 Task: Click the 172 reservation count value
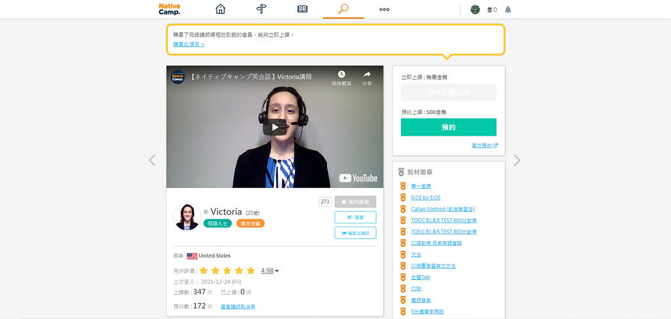coord(199,306)
